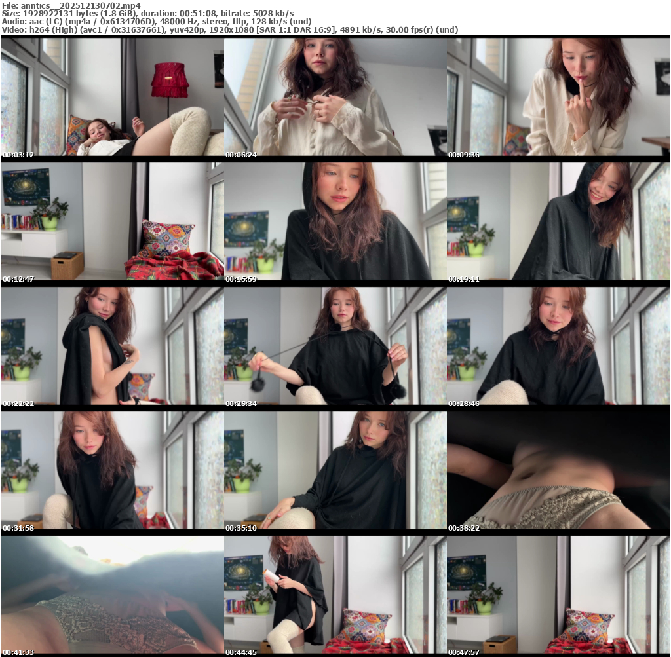Select the Size line showing 1.8 GiB
Image resolution: width=671 pixels, height=657 pixels.
[x=147, y=13]
